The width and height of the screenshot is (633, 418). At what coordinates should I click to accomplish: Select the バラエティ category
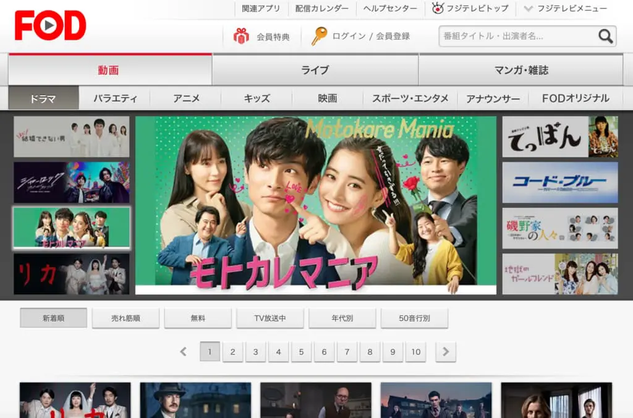(115, 98)
